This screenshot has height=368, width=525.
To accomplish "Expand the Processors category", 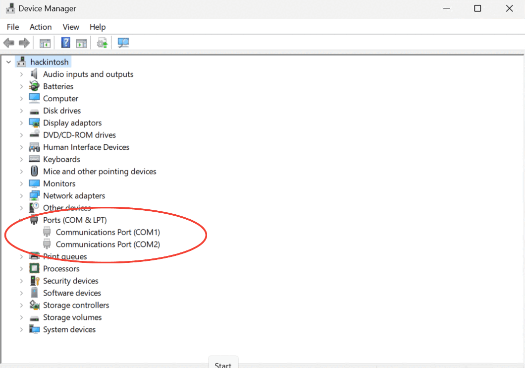I will (21, 268).
